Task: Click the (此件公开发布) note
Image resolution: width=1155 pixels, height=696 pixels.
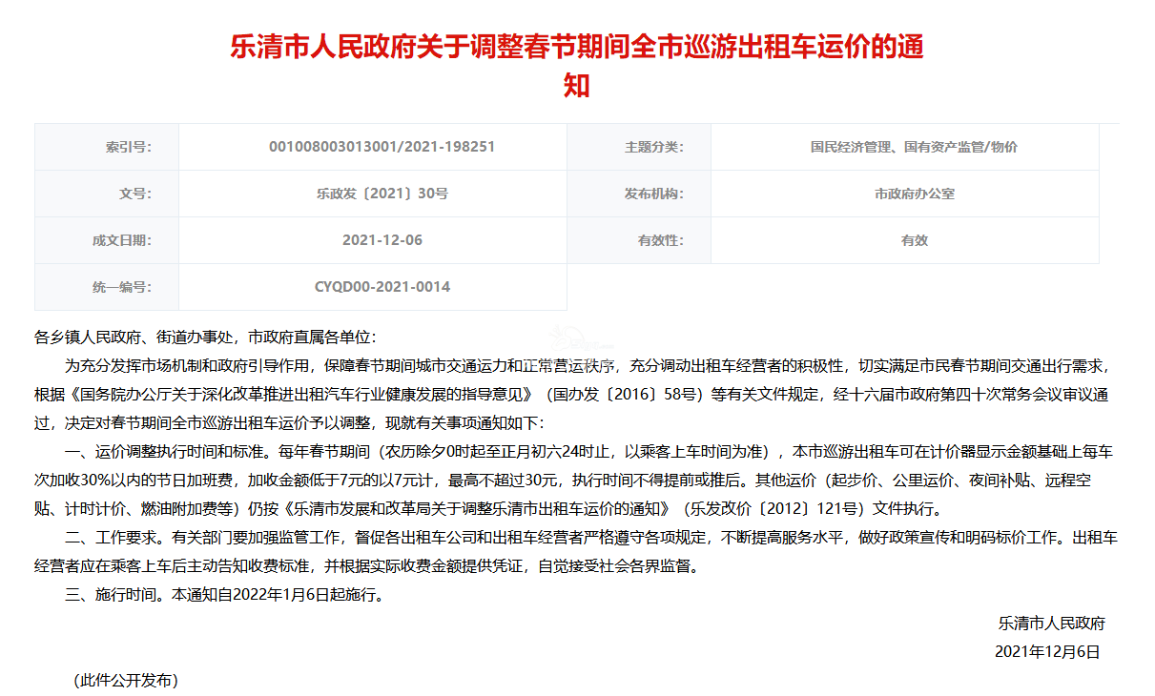Action: coord(126,681)
